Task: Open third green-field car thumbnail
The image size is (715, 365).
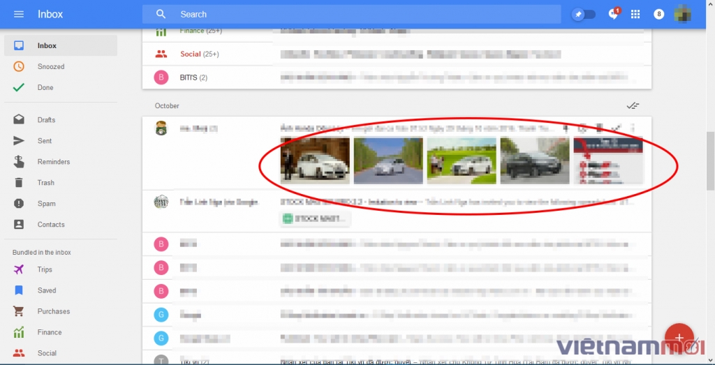Action: [x=462, y=161]
